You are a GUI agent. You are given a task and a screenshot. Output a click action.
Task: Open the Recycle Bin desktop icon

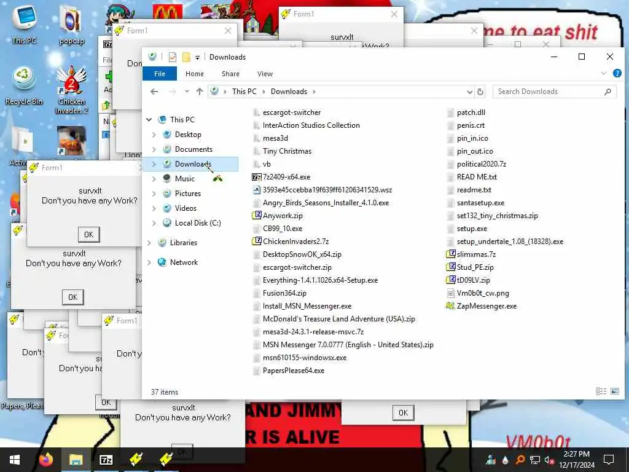tap(24, 86)
